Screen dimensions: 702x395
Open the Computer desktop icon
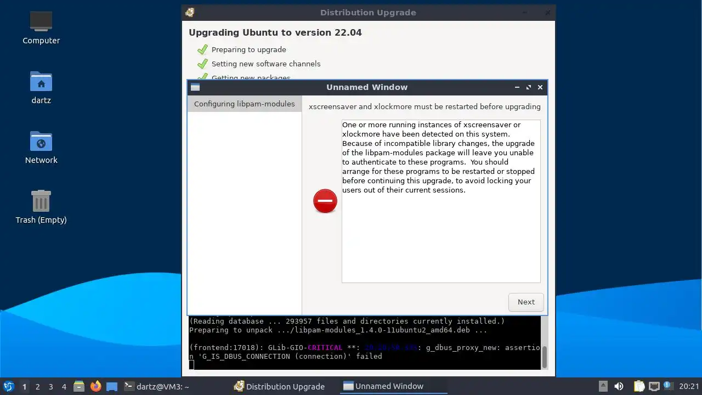[x=41, y=27]
